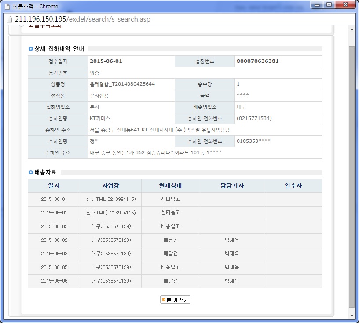Maximize the 화물추적 popup window
The height and width of the screenshot is (323, 359).
(329, 4)
